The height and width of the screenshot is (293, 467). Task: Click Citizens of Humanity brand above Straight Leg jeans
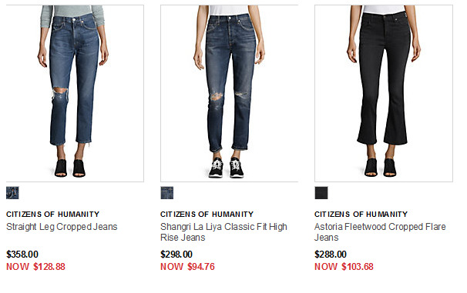point(52,215)
